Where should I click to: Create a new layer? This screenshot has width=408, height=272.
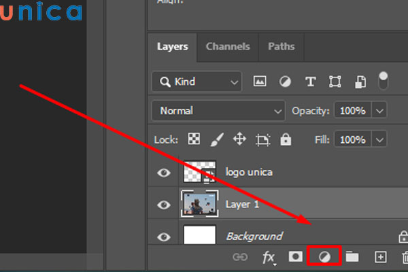point(380,257)
